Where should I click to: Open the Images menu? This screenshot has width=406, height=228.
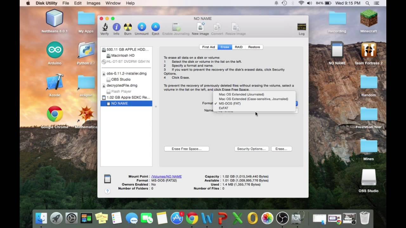pyautogui.click(x=94, y=3)
